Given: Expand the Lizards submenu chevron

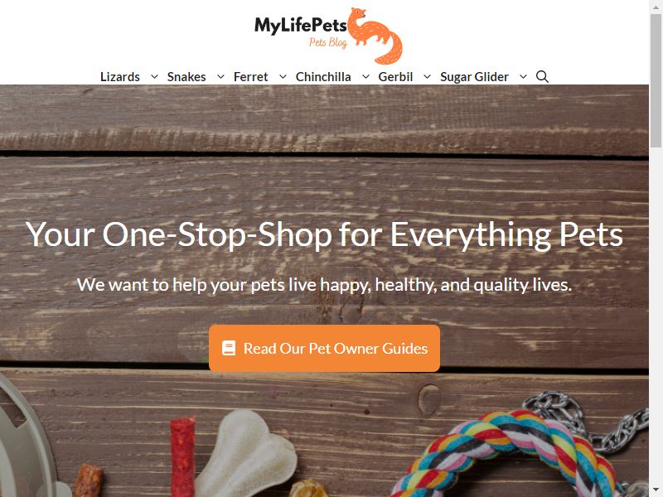Looking at the screenshot, I should coord(154,76).
